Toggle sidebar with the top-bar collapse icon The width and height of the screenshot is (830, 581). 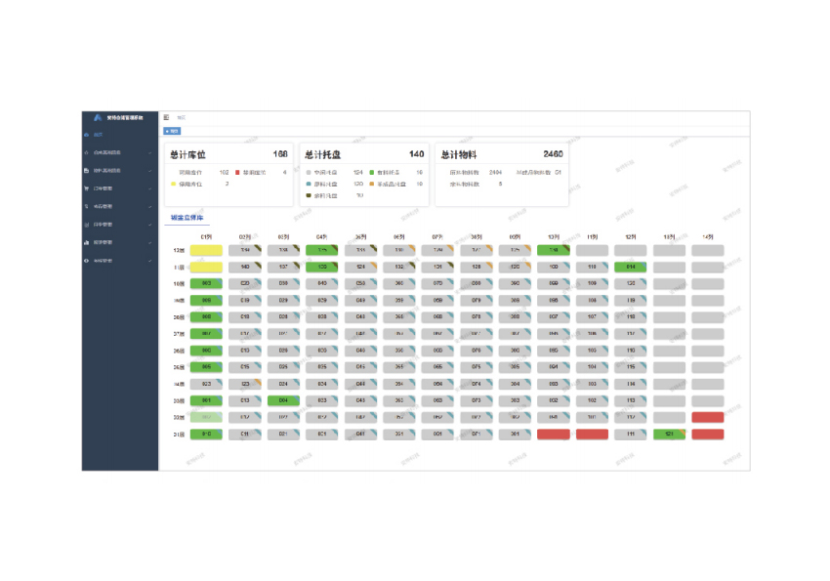(x=166, y=117)
